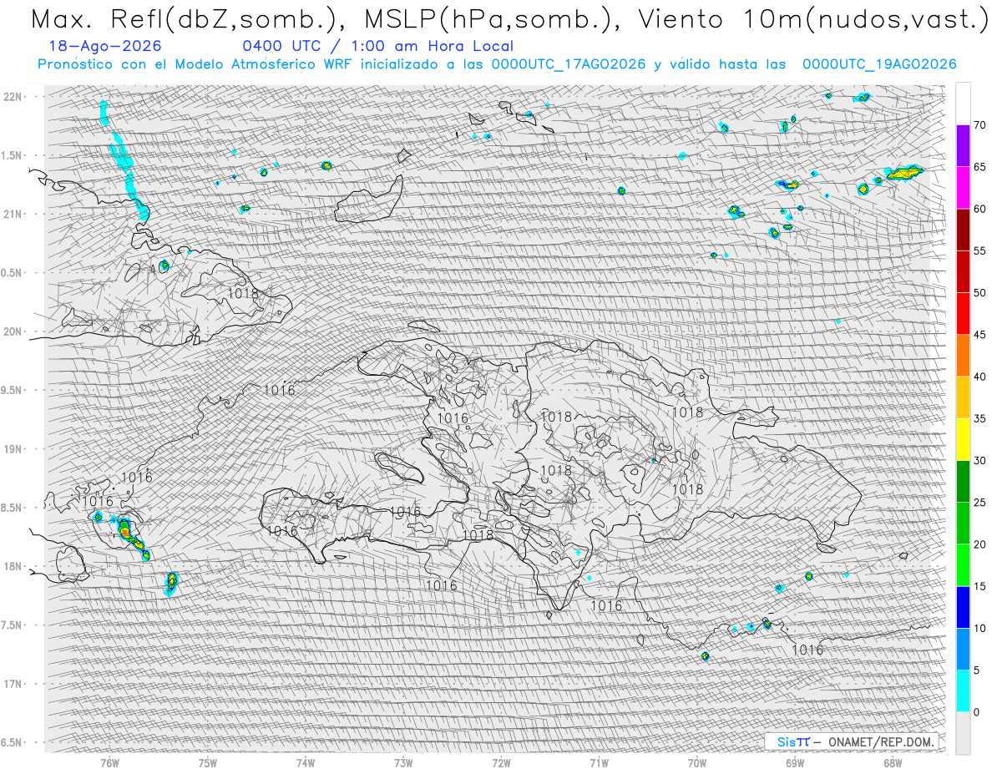Viewport: 1002px width, 774px height.
Task: Click the "73W" longitude label
Action: [403, 763]
